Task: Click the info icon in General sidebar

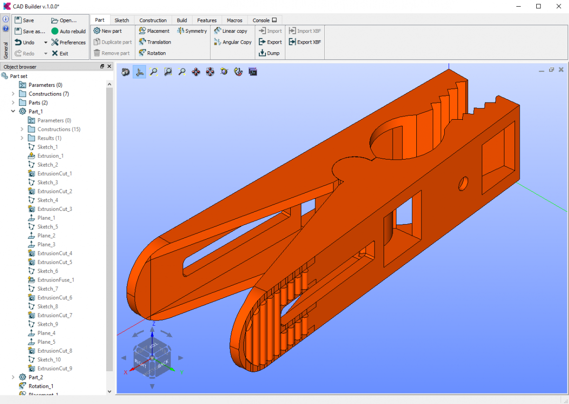Action: click(6, 19)
